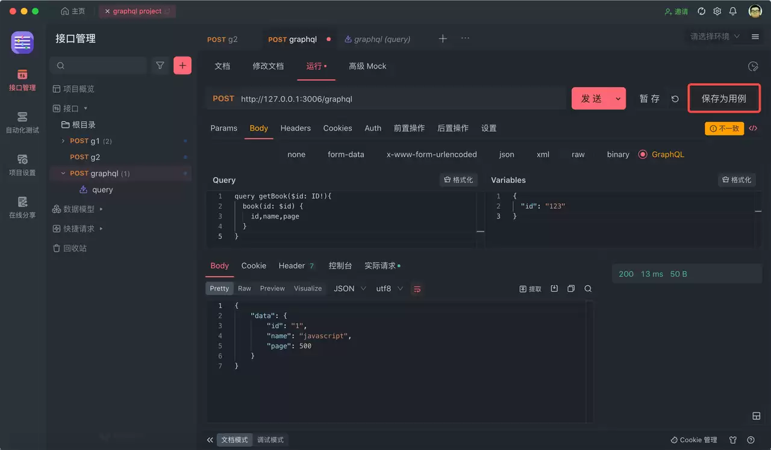Open the tab bar more options ellipsis
The width and height of the screenshot is (771, 450).
pyautogui.click(x=465, y=38)
